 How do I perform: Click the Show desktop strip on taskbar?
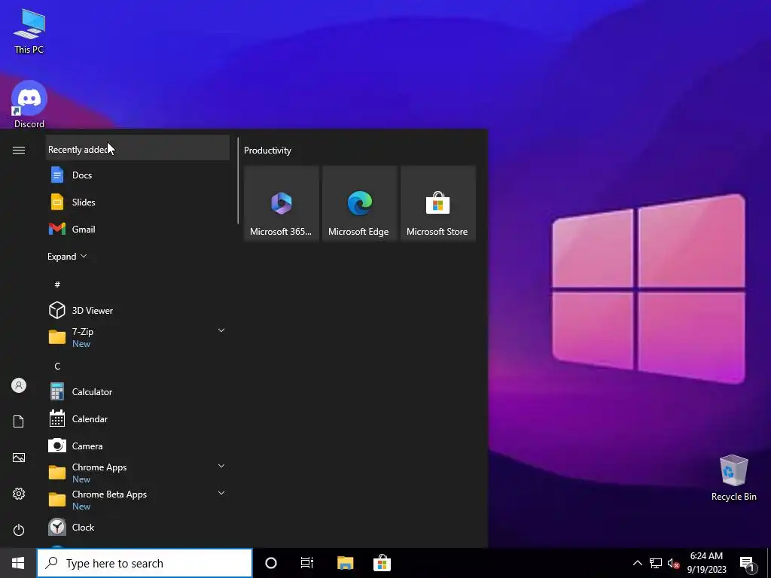(769, 563)
